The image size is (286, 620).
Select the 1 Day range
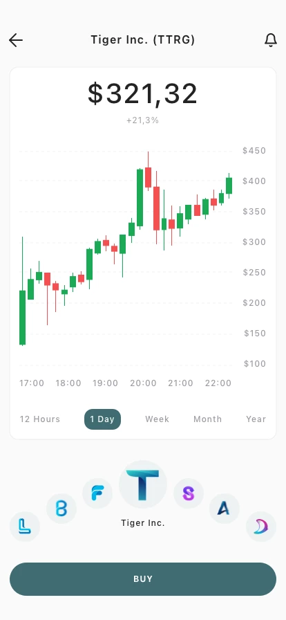coord(102,419)
